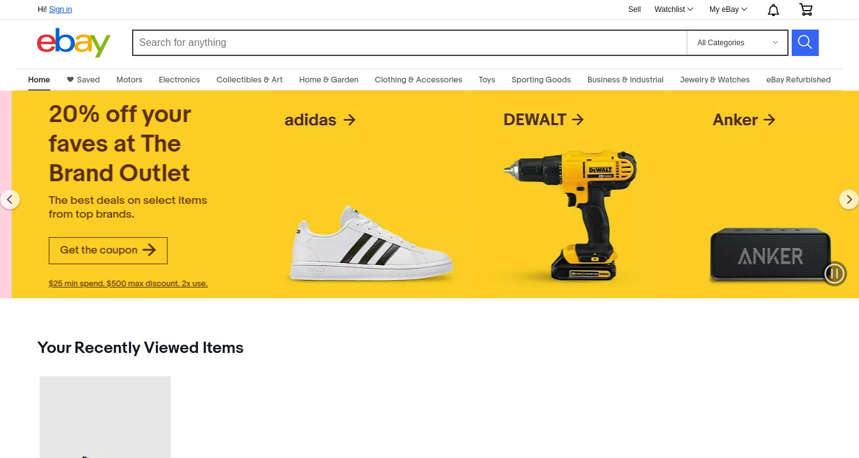Click the eBay logo
Viewport: 859px width, 458px height.
[x=74, y=43]
